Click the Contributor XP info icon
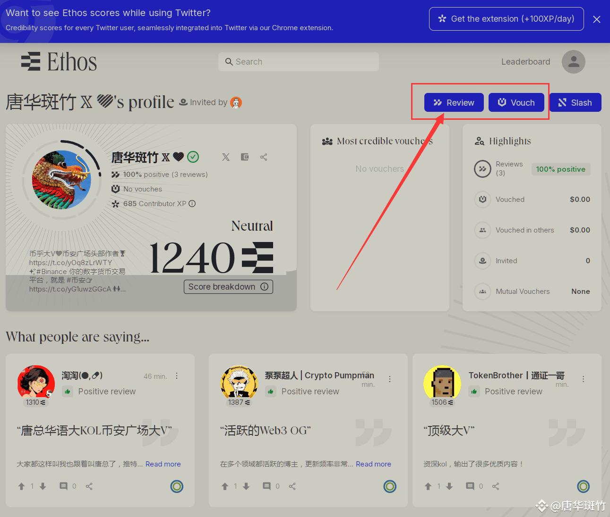The image size is (610, 517). click(x=192, y=204)
